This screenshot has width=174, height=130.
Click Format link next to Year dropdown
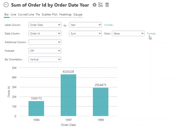(109, 25)
